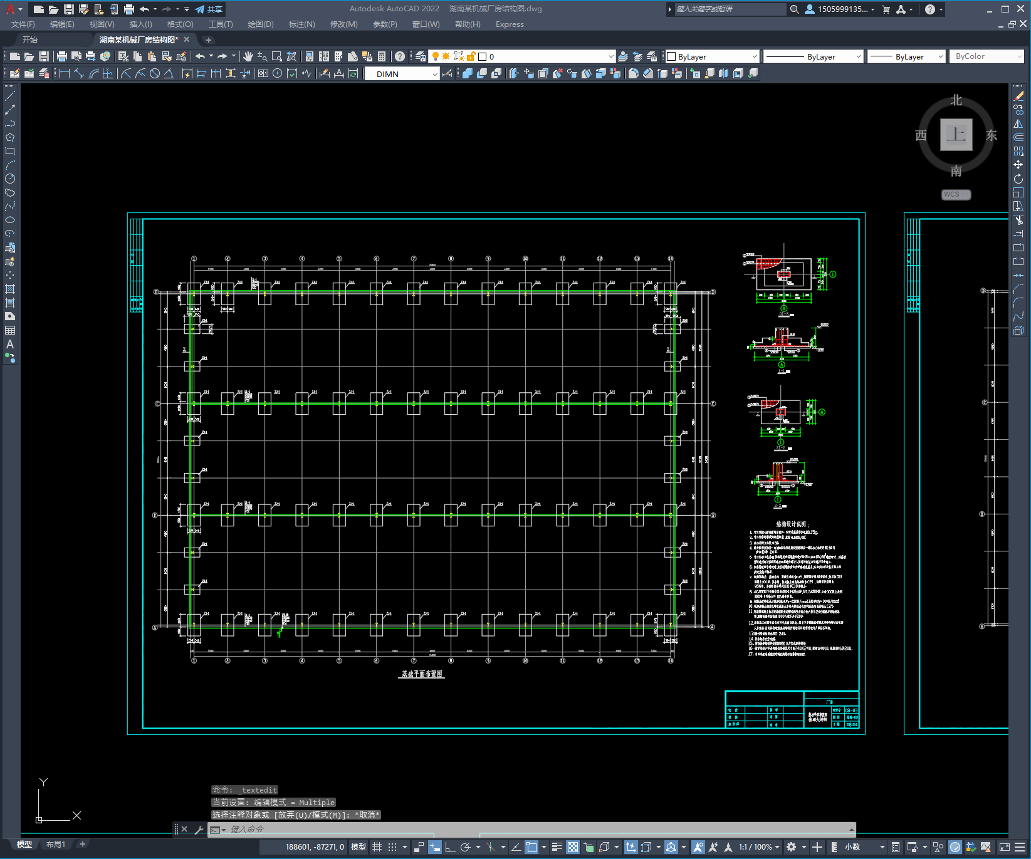Screen dimensions: 1031x859
Task: Open the Hatch tool
Action: [x=10, y=289]
